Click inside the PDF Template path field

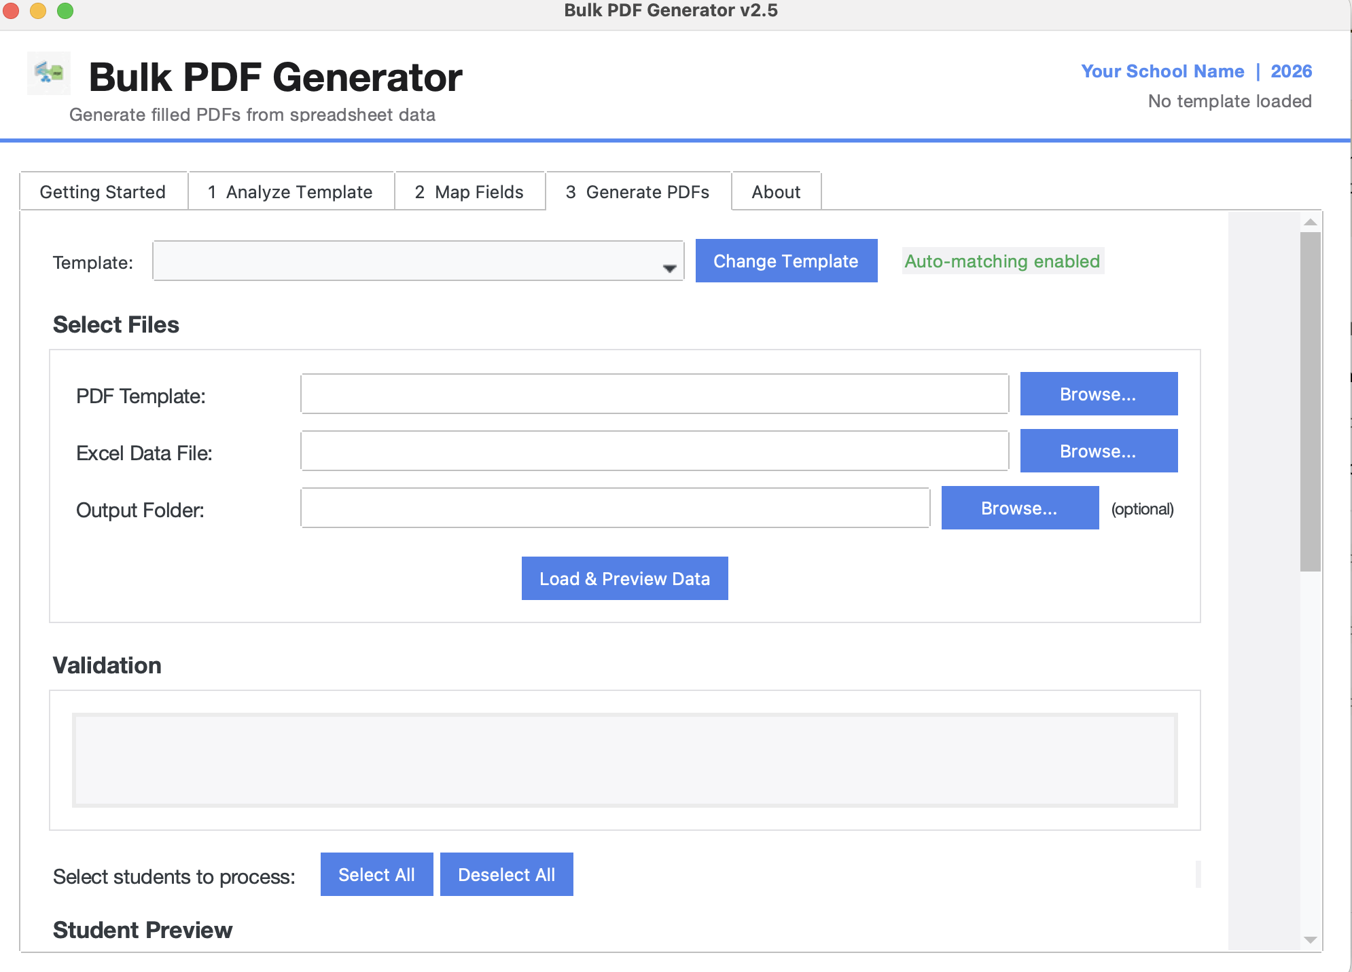654,394
